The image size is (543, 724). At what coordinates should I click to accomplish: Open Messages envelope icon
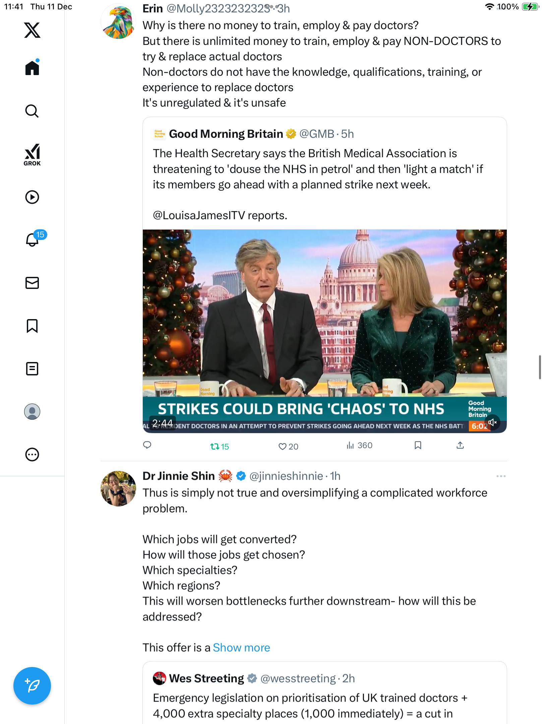click(x=32, y=283)
